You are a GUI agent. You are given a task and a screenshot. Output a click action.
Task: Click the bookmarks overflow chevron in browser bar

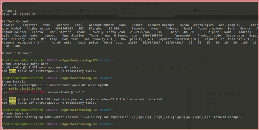(x=249, y=10)
